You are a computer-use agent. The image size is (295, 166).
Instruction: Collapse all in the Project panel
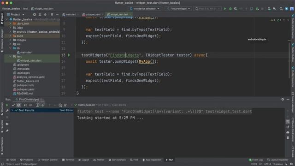pos(45,14)
